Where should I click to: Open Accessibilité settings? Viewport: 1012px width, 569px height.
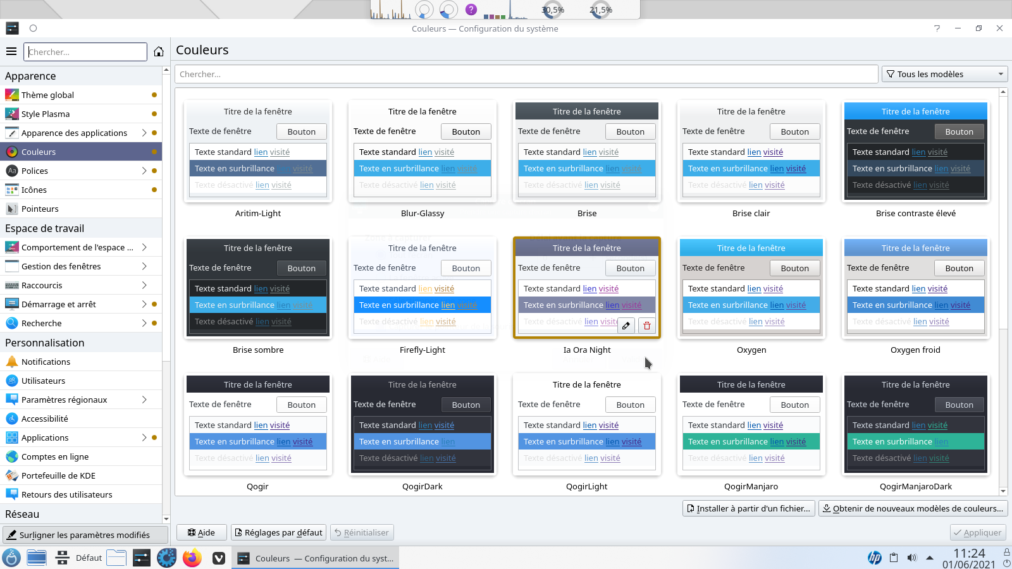click(x=81, y=419)
